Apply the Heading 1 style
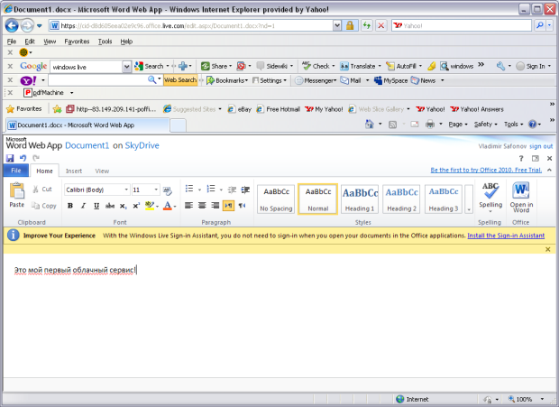Viewport: 559px width, 407px height. pos(360,199)
